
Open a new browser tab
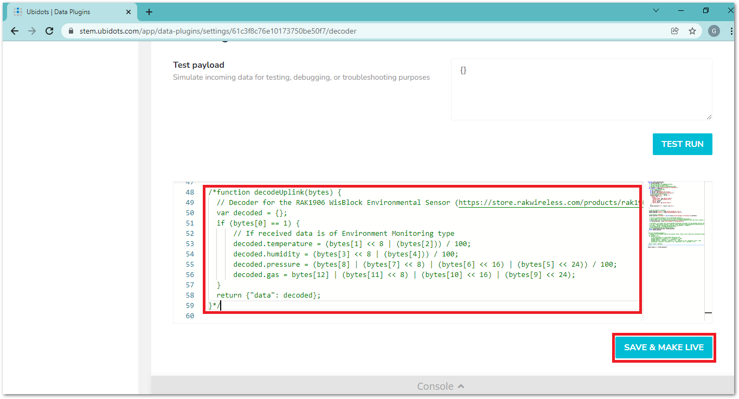(149, 12)
